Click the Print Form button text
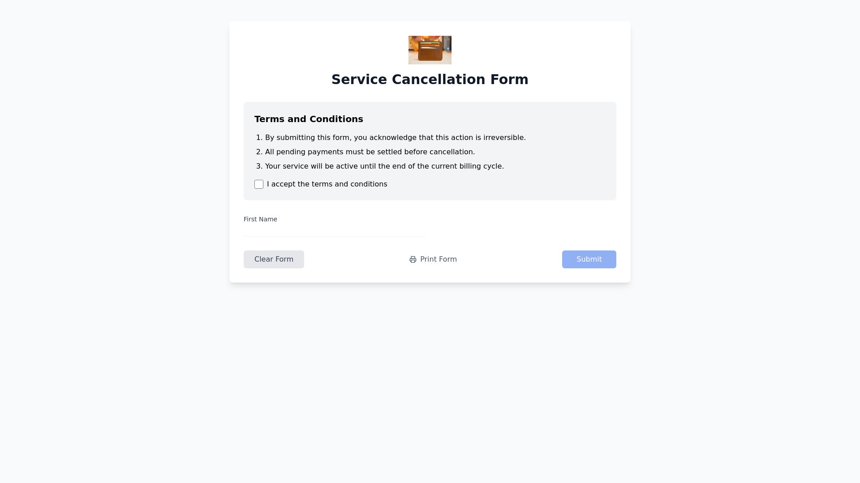The image size is (860, 483). point(438,259)
